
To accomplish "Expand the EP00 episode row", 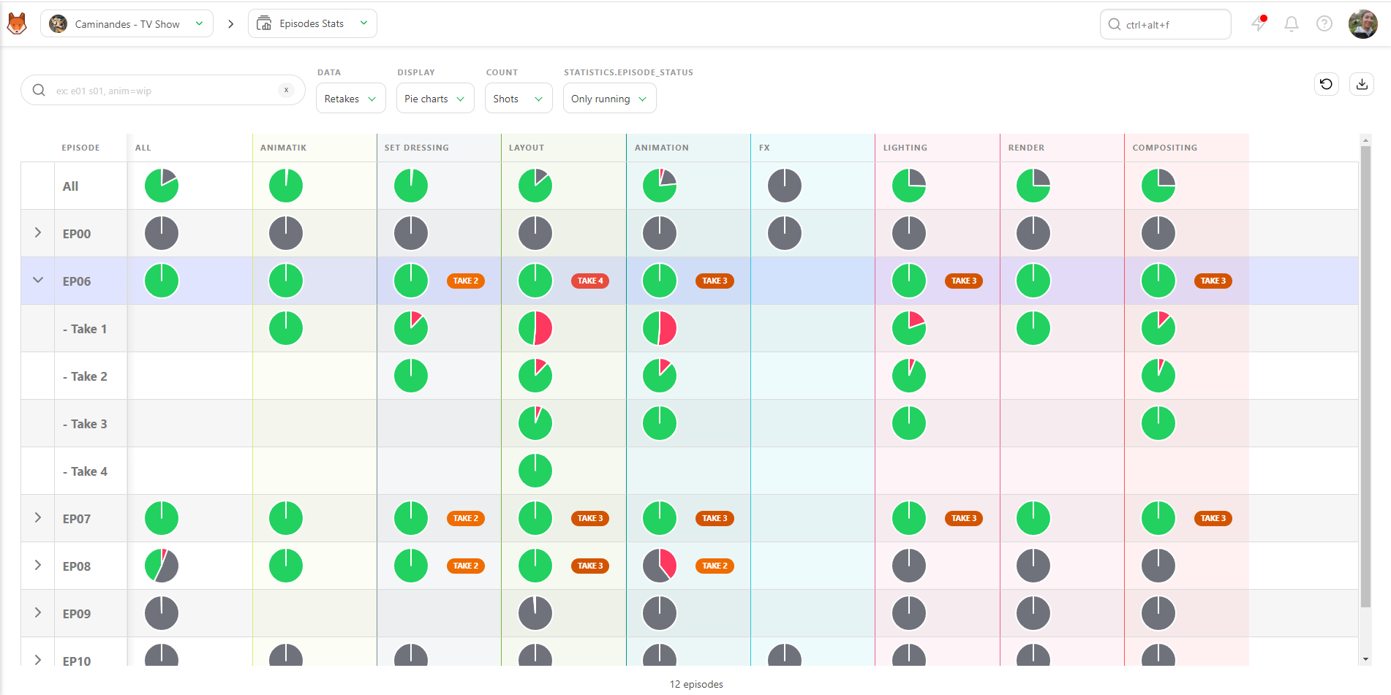I will 38,232.
